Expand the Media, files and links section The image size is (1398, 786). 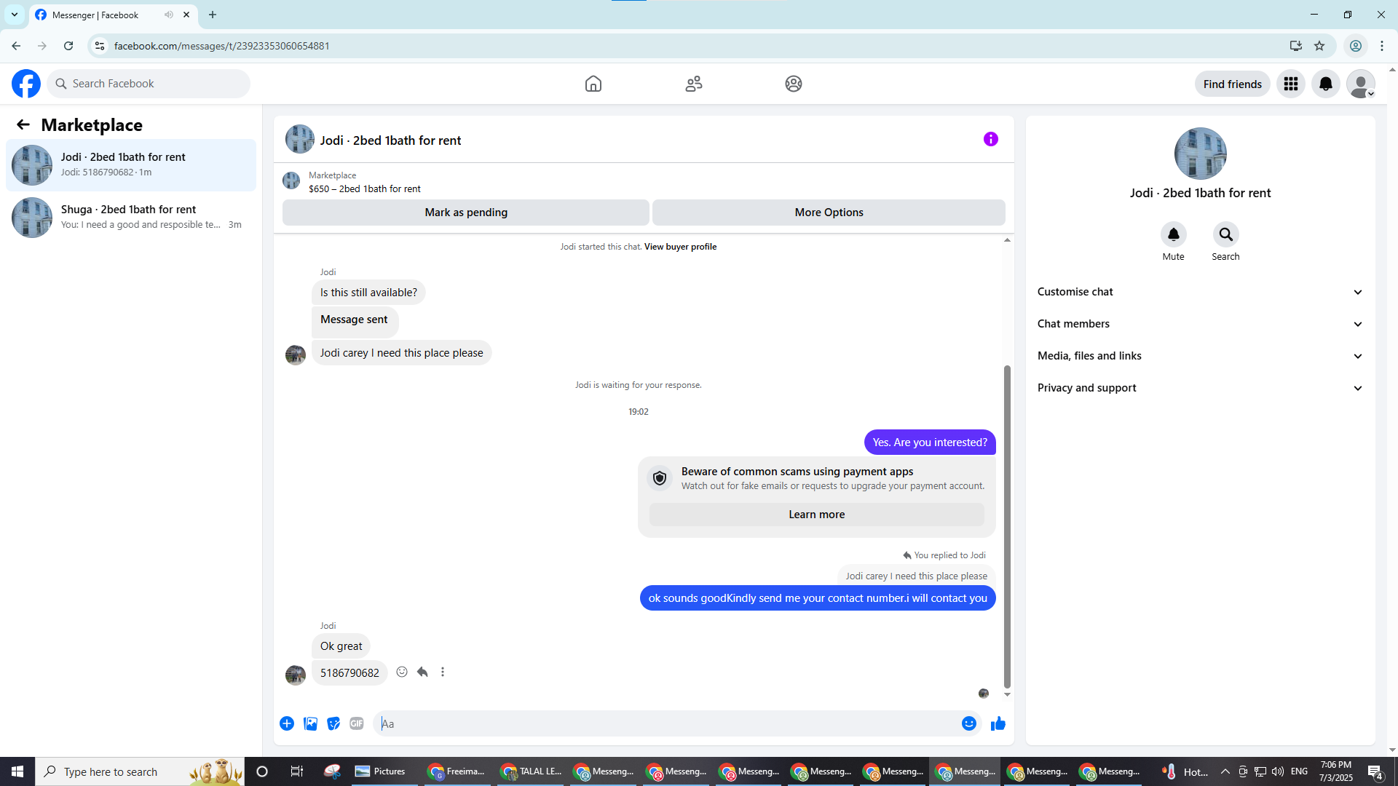click(1200, 356)
